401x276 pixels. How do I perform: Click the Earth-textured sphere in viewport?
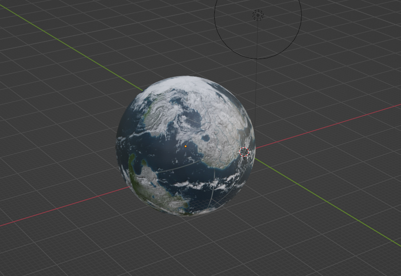186,146
